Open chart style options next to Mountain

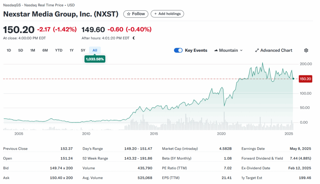coord(242,50)
